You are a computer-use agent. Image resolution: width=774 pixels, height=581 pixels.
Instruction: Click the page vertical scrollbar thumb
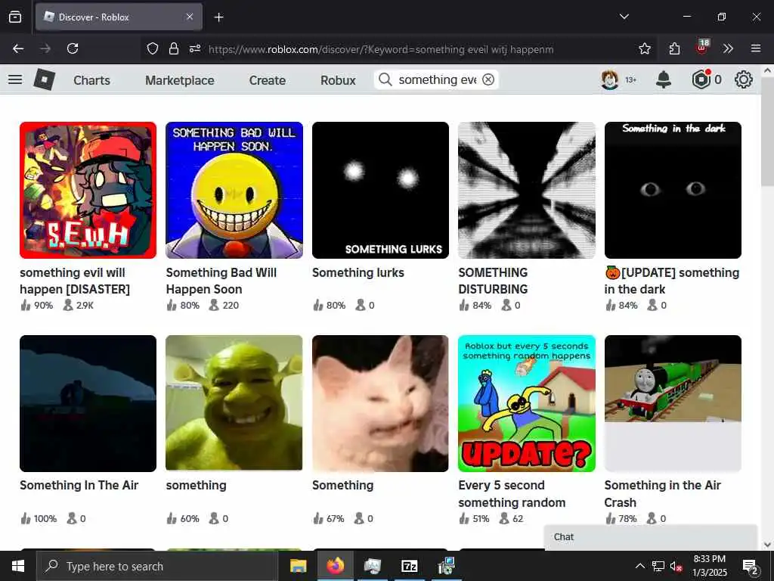(x=768, y=131)
